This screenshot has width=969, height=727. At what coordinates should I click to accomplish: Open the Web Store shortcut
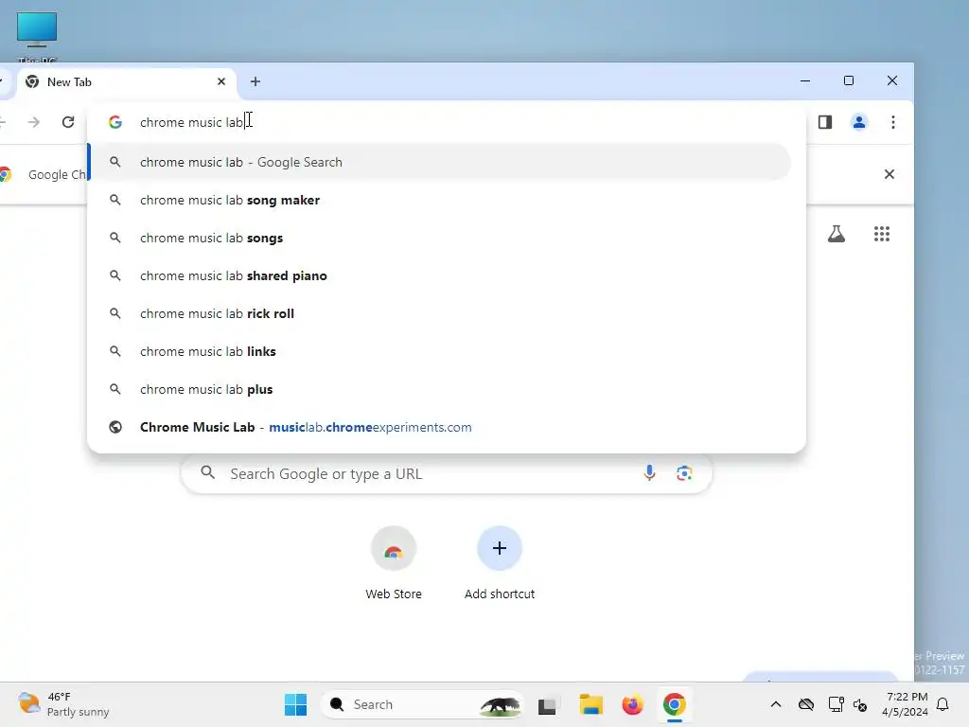click(394, 562)
